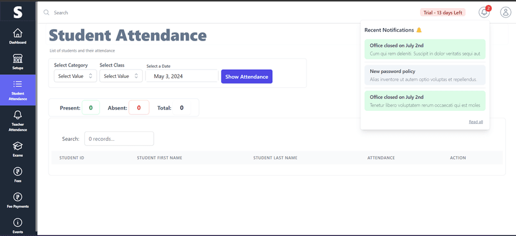
Task: Open first Office closed on July 2nd notification
Action: click(425, 49)
